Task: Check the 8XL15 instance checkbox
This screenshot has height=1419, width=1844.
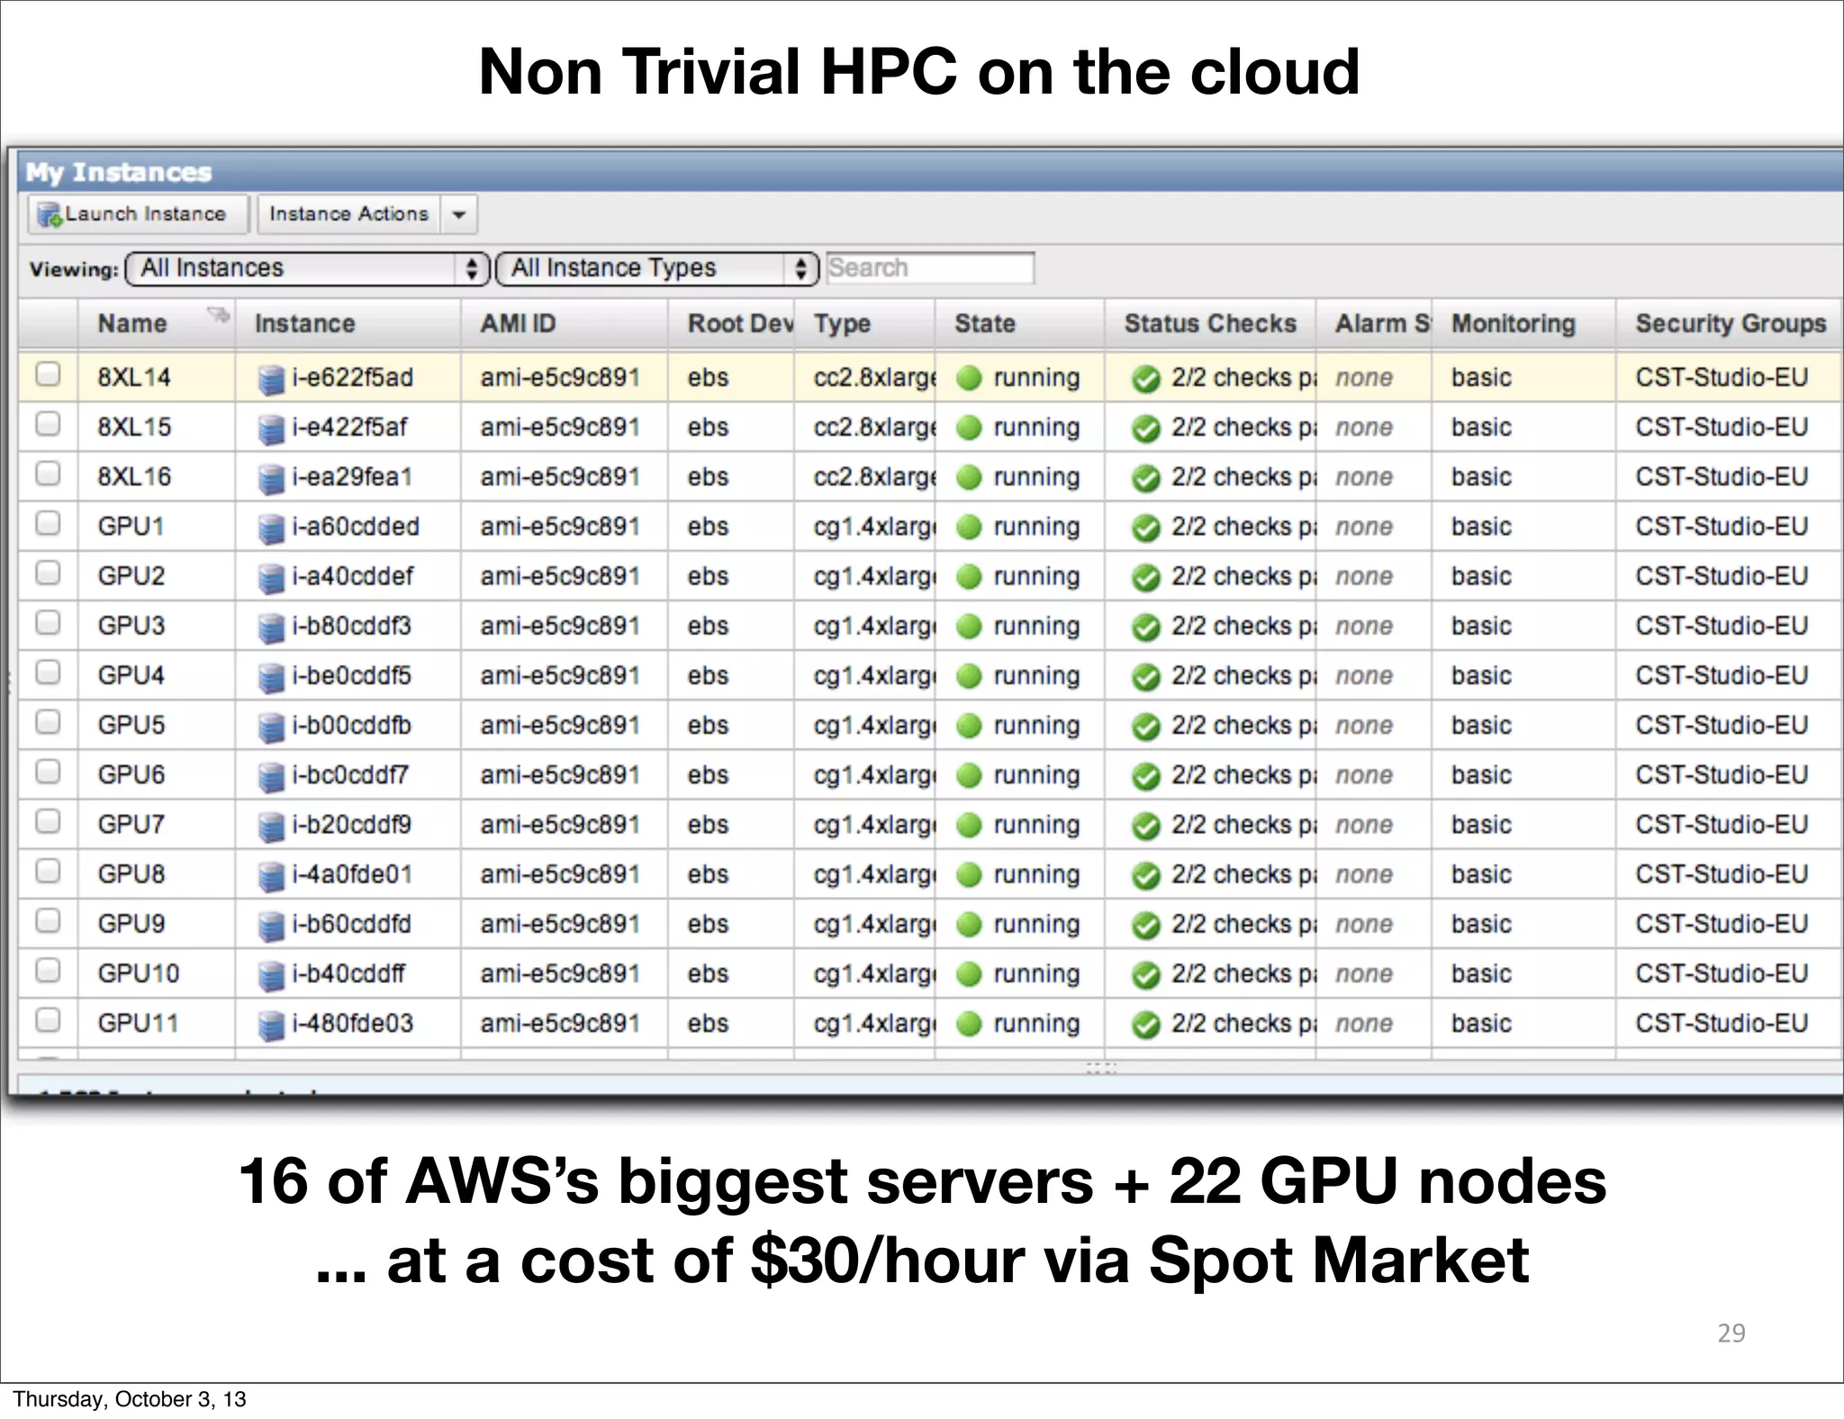Action: click(x=48, y=423)
